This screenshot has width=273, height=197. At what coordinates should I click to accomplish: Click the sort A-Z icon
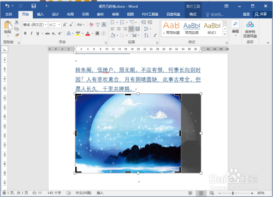pyautogui.click(x=146, y=35)
